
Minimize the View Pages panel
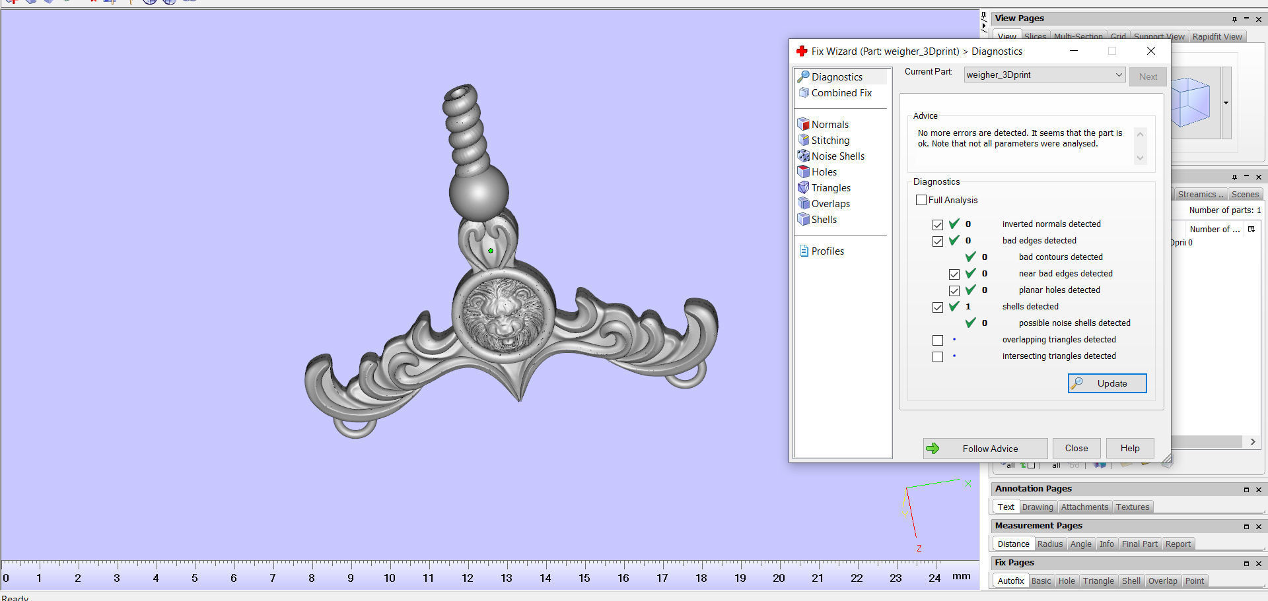tap(1246, 19)
